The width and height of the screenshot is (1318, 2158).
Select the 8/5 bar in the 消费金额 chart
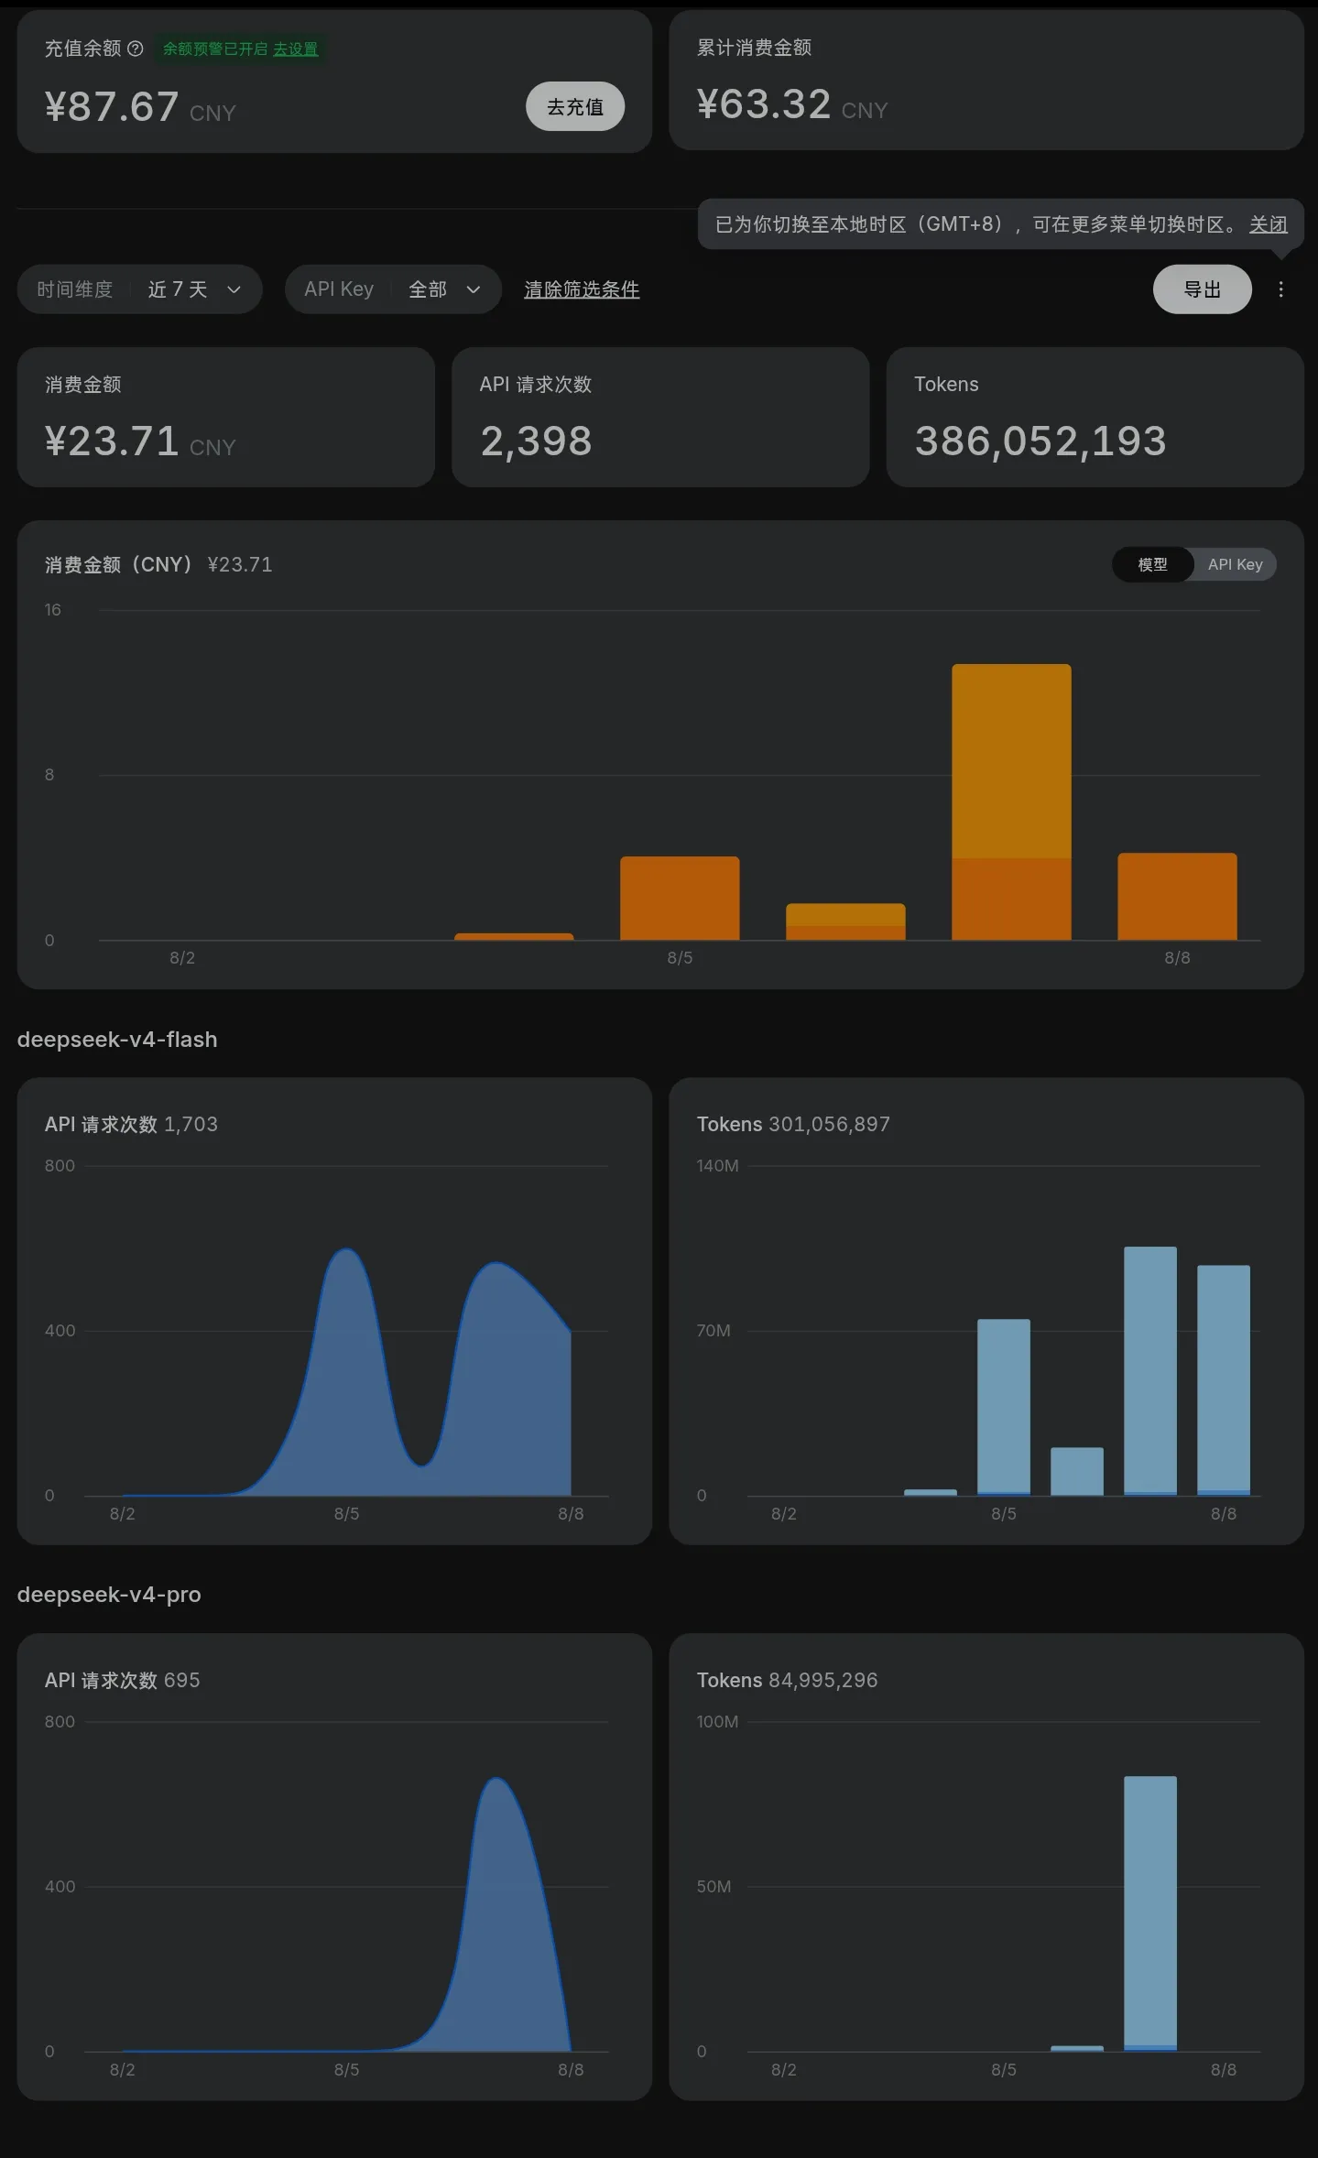[x=680, y=898]
